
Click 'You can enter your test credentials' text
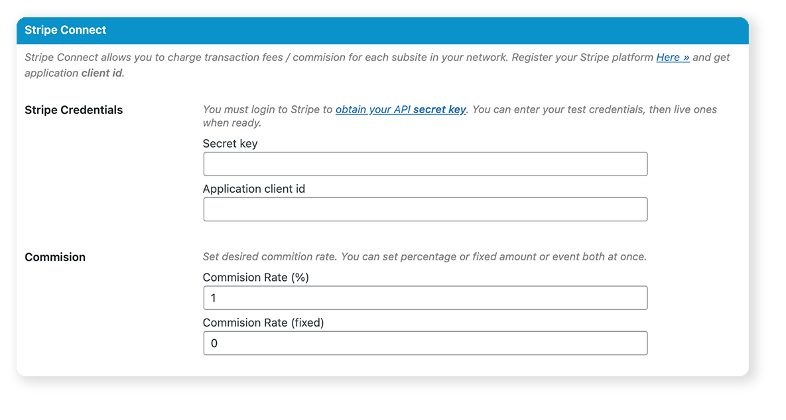(x=557, y=109)
